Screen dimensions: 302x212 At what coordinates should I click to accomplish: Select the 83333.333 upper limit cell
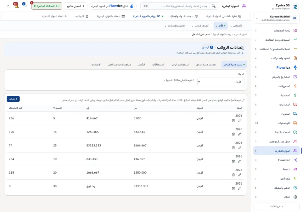pyautogui.click(x=94, y=146)
